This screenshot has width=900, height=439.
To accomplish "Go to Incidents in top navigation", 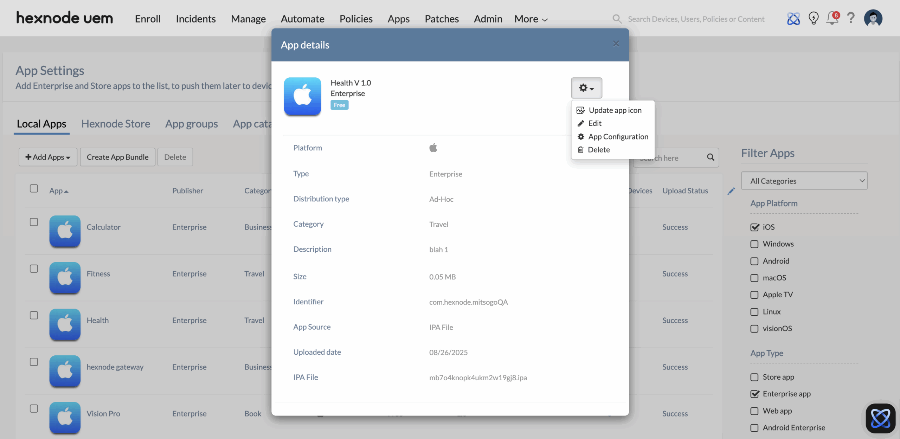I will point(196,19).
